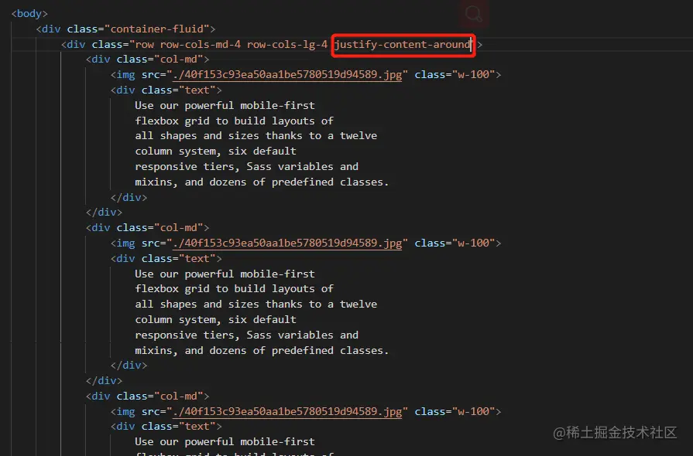Click the row-cols-md-4 class name
693x456 pixels.
201,45
